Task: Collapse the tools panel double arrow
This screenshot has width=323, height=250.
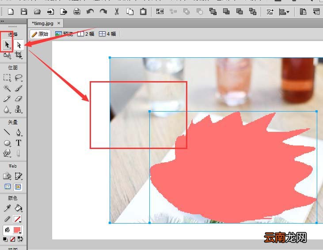Action: 2,21
